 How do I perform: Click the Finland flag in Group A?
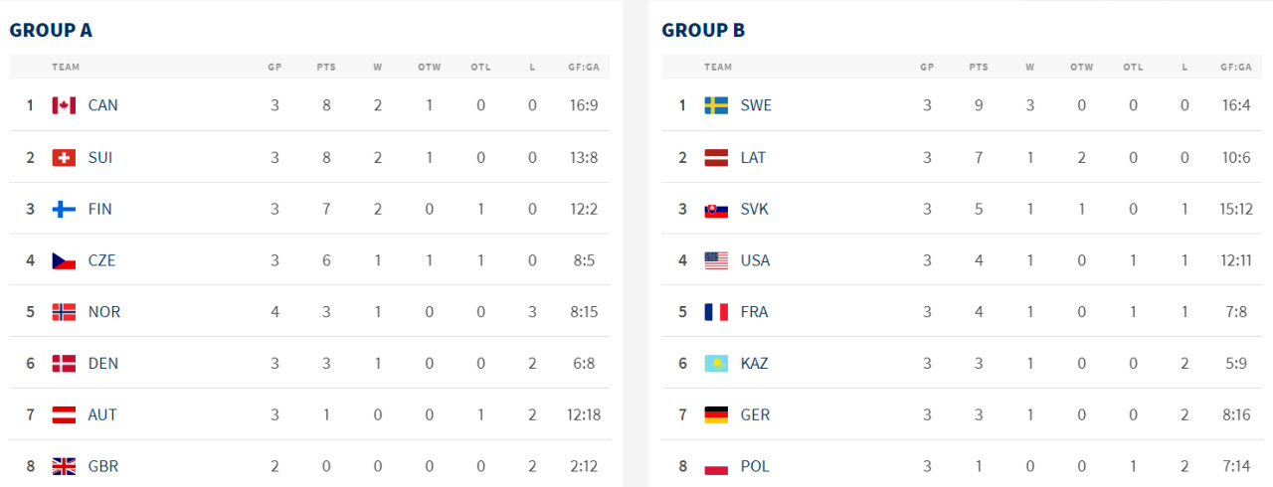point(64,209)
